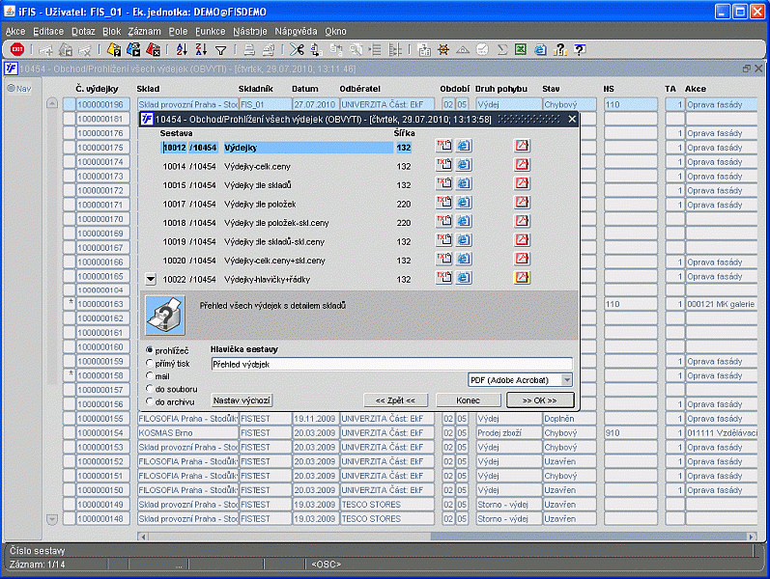
Task: Click the 011111 Vzdělávací action cell
Action: [722, 433]
